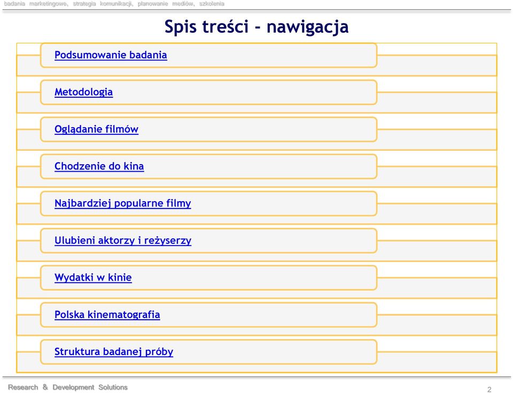The width and height of the screenshot is (513, 393).
Task: Open the Oglądanie filmów link
Action: click(96, 129)
